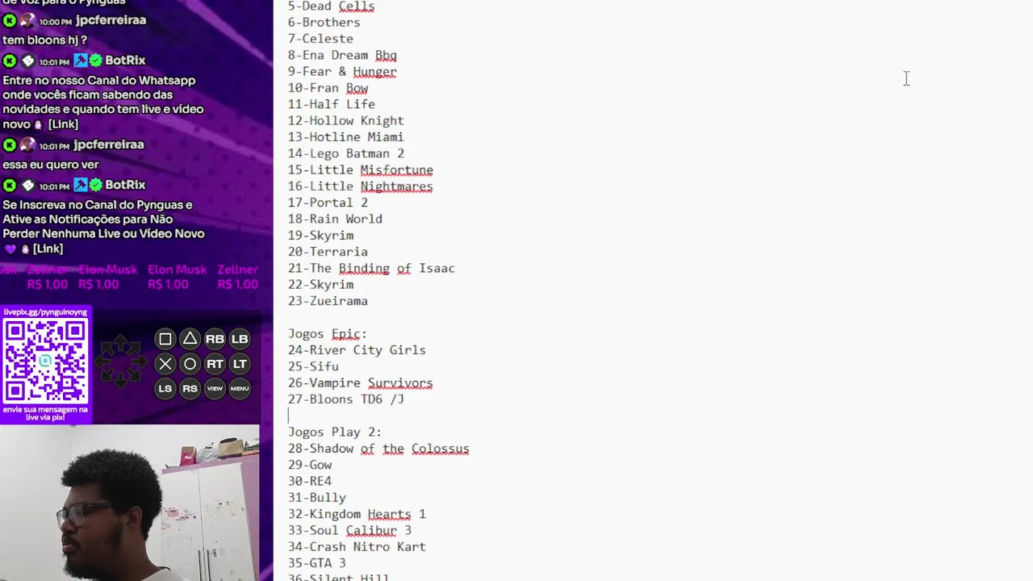Click the chat message 'essa eu quero ver'

(x=50, y=165)
